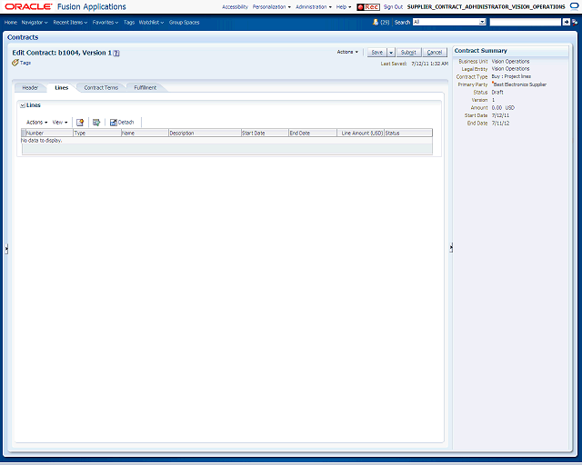Screen dimensions: 582x465
Task: Click 'Best Electronics Supplier' primary party value
Action: pyautogui.click(x=519, y=84)
